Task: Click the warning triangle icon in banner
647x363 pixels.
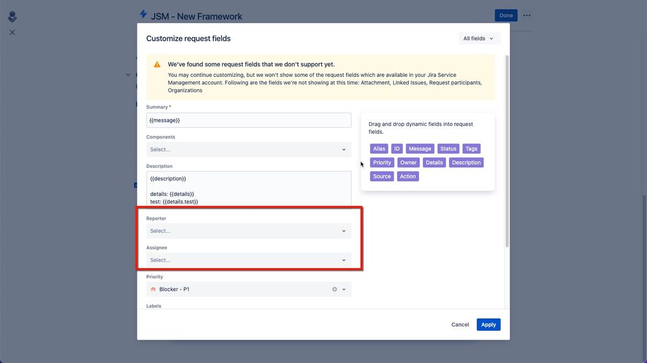Action: coord(157,64)
